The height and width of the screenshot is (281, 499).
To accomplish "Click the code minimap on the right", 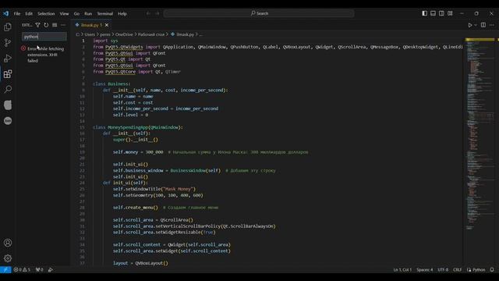I will [x=480, y=133].
